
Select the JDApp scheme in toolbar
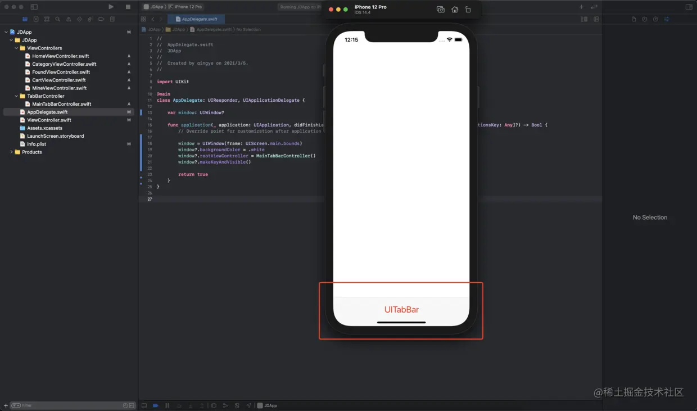153,7
